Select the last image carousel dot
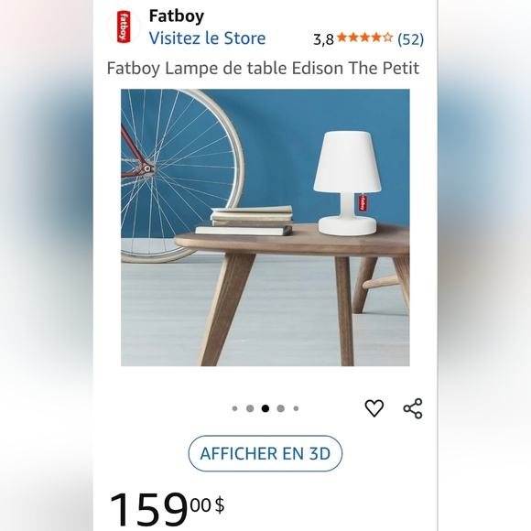 pyautogui.click(x=296, y=408)
